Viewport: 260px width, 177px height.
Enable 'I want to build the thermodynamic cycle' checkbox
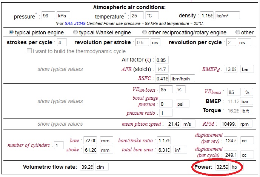click(29, 51)
